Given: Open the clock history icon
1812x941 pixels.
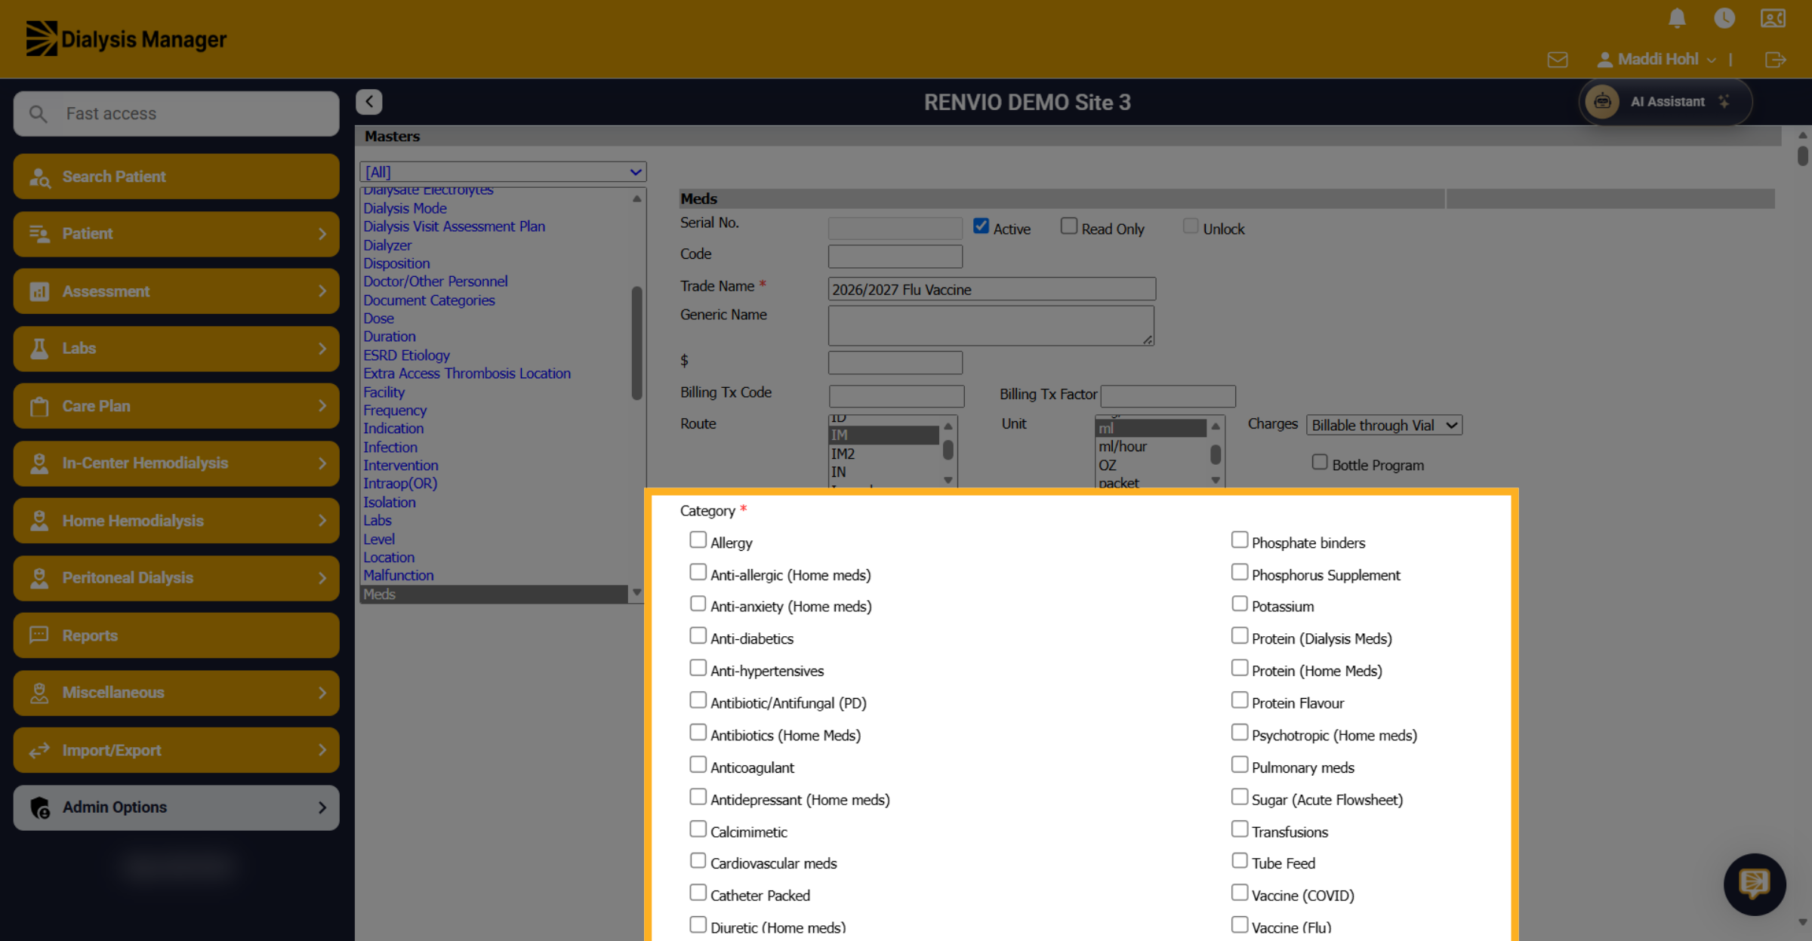Looking at the screenshot, I should tap(1724, 18).
